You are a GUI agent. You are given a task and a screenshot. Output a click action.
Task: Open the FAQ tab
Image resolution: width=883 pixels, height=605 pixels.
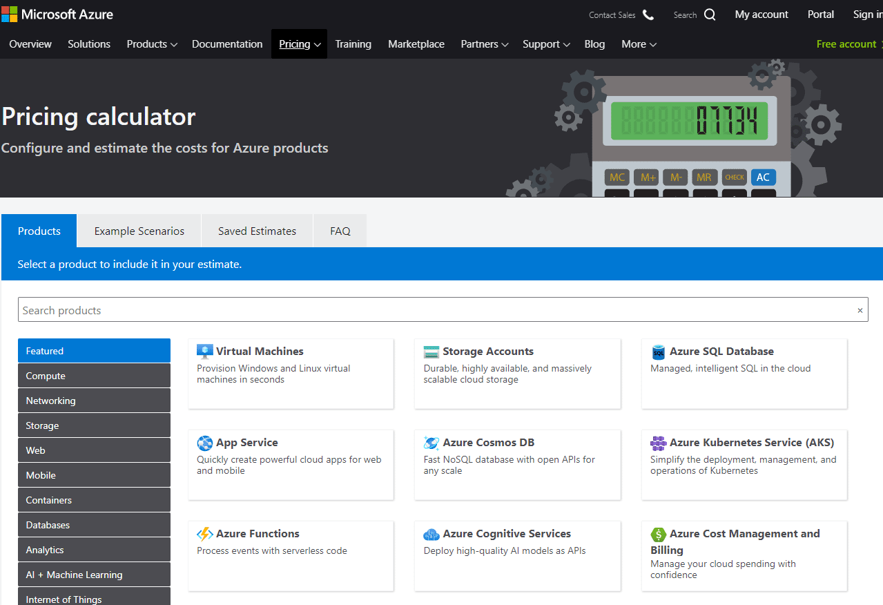point(340,231)
